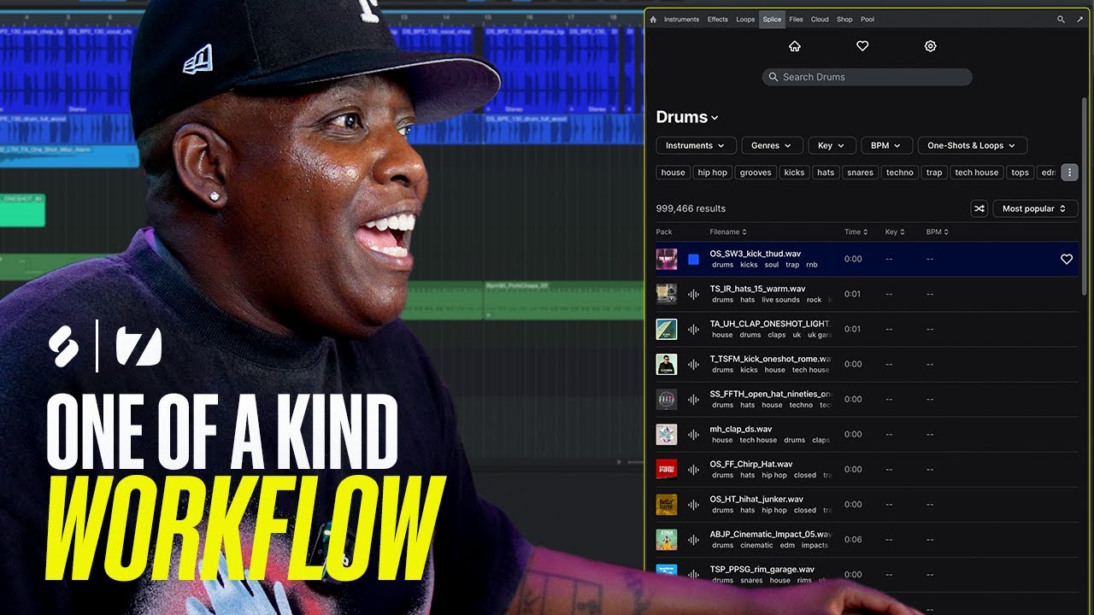Image resolution: width=1094 pixels, height=615 pixels.
Task: Sort results by BPM column header
Action: [x=938, y=231]
